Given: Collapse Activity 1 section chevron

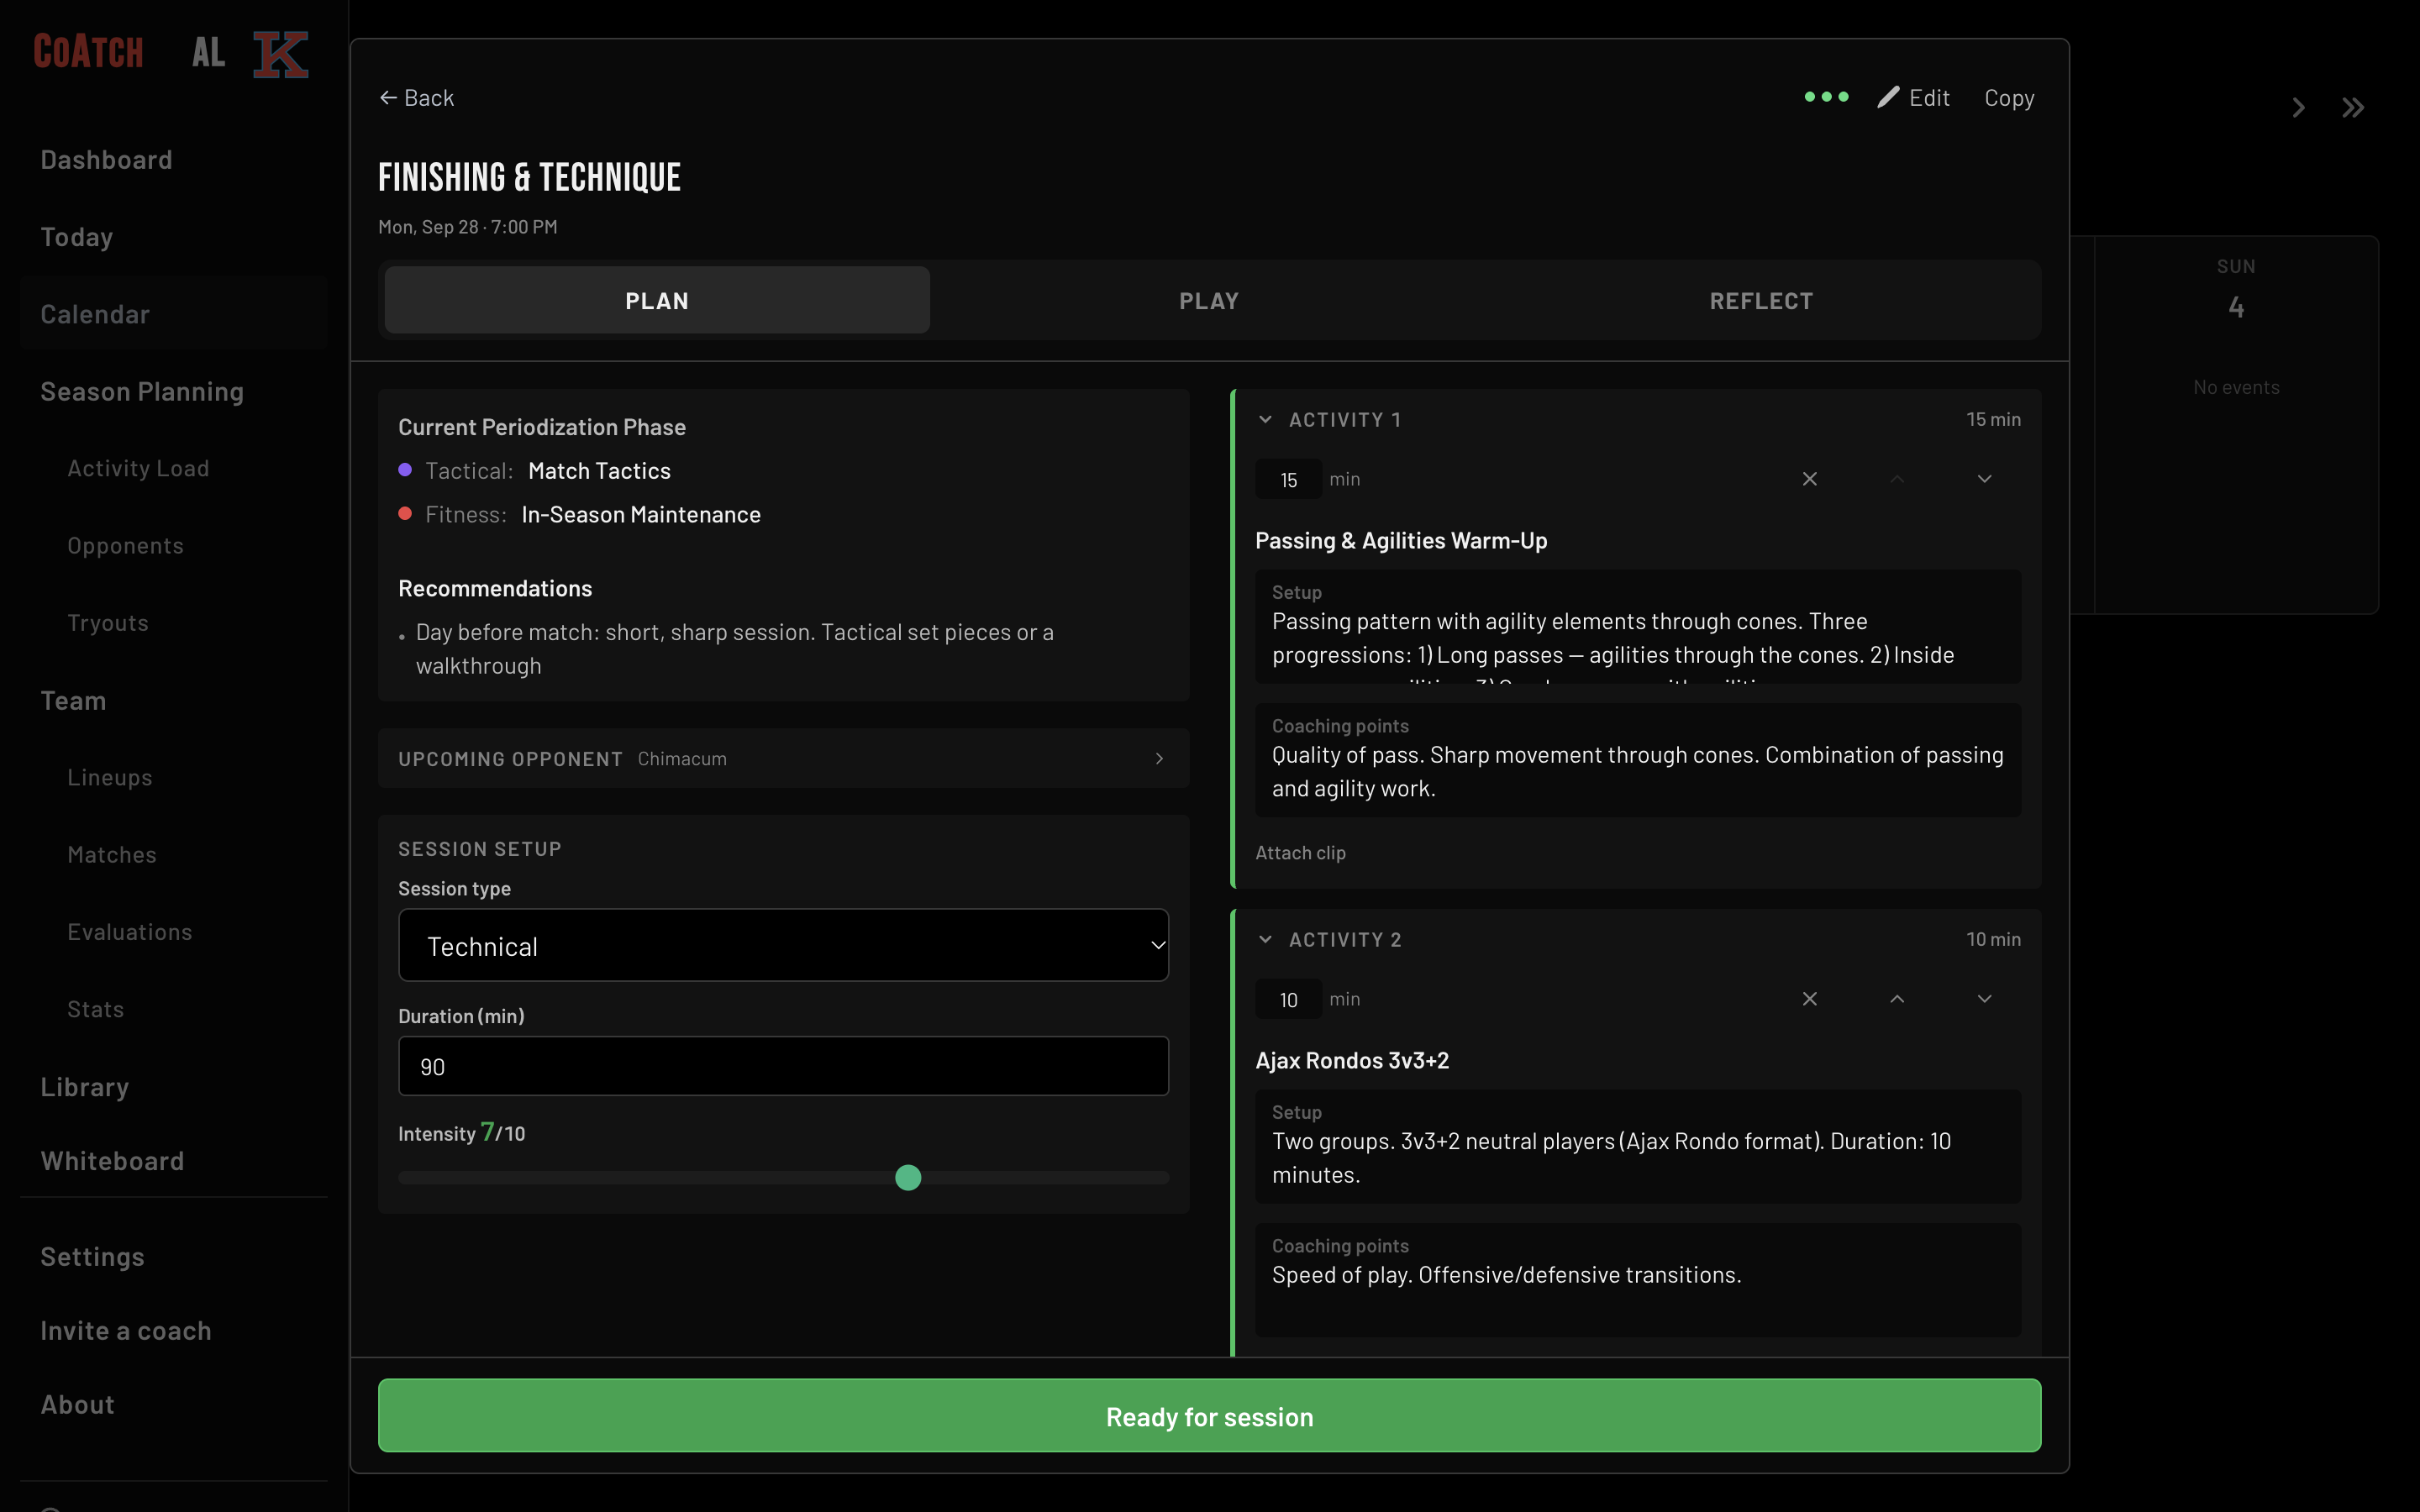Looking at the screenshot, I should 1265,419.
